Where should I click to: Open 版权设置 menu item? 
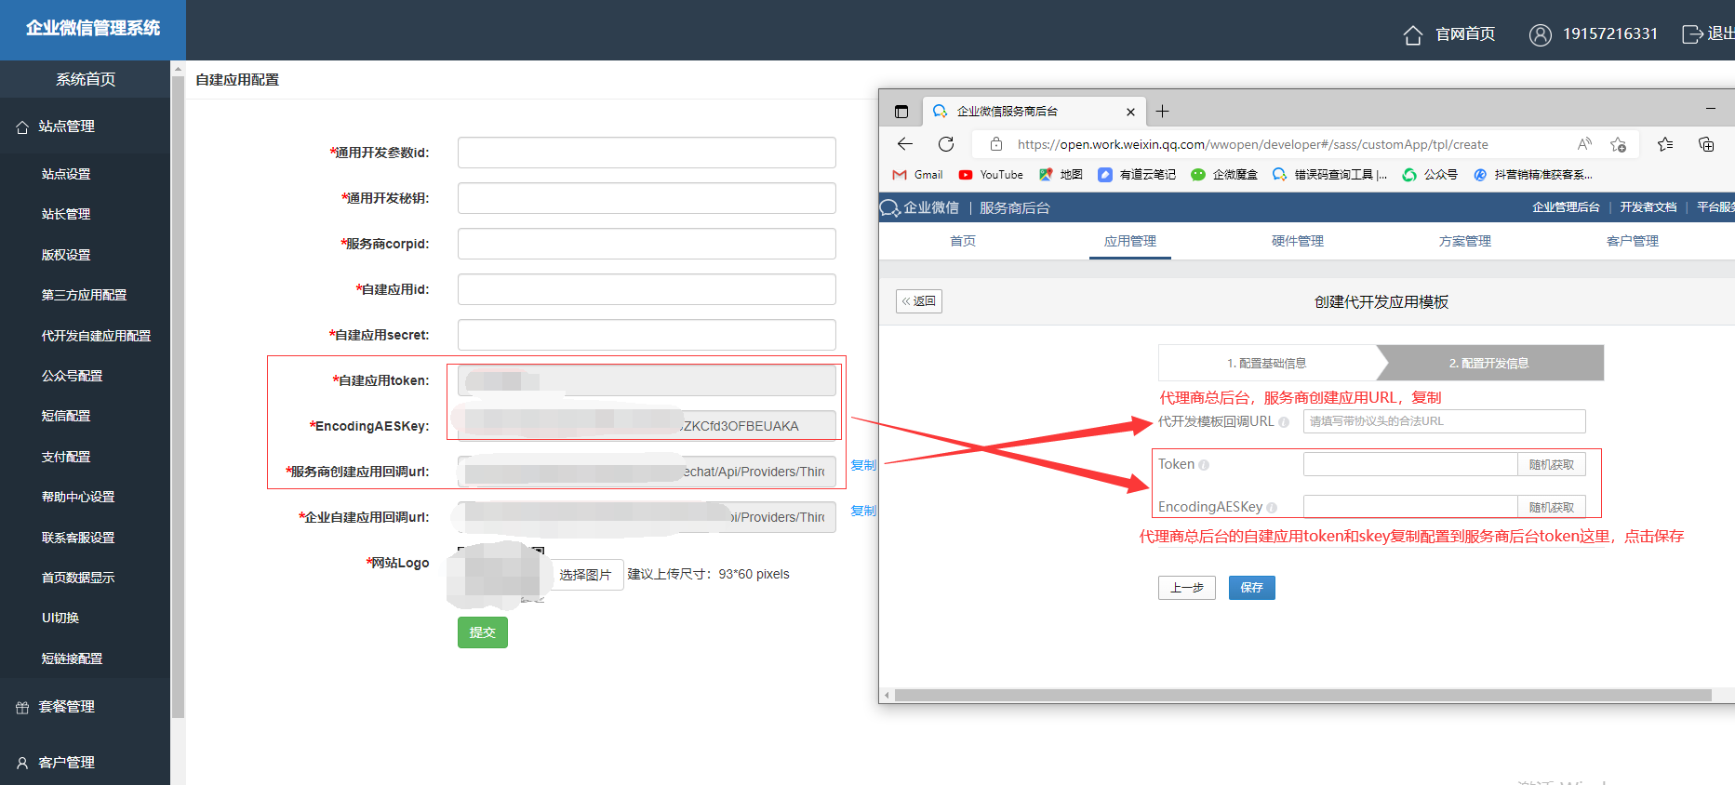point(66,256)
